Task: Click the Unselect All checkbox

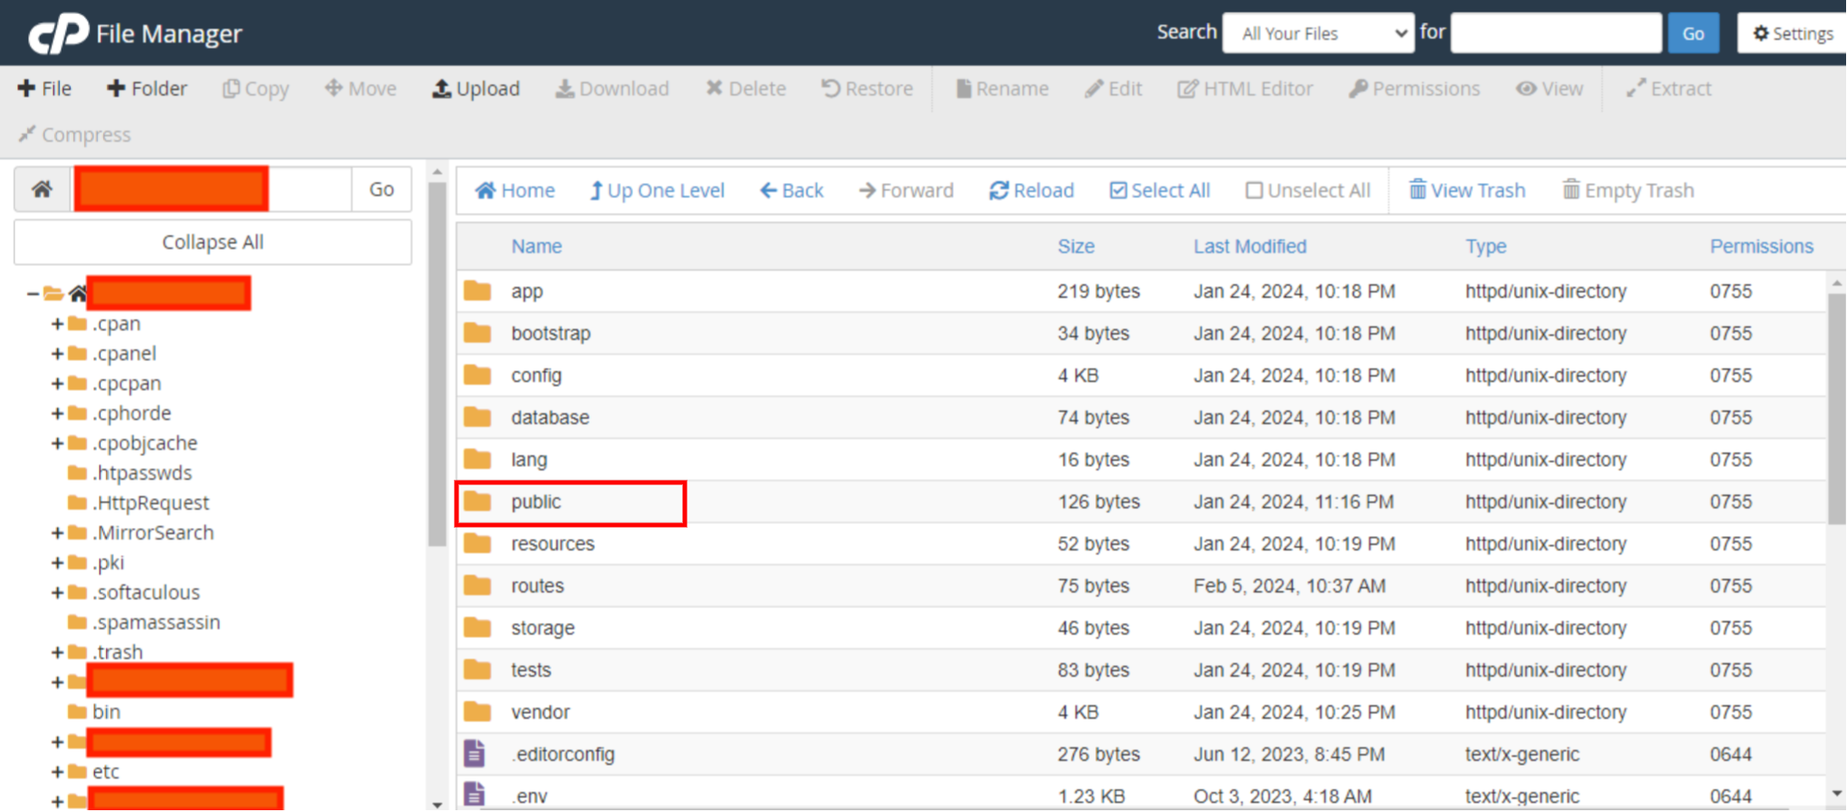Action: (x=1254, y=190)
